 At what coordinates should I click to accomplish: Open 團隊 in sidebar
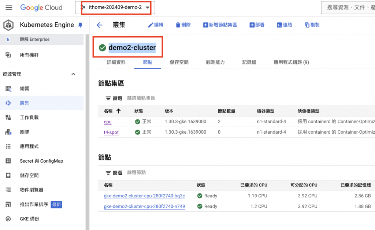pyautogui.click(x=25, y=132)
